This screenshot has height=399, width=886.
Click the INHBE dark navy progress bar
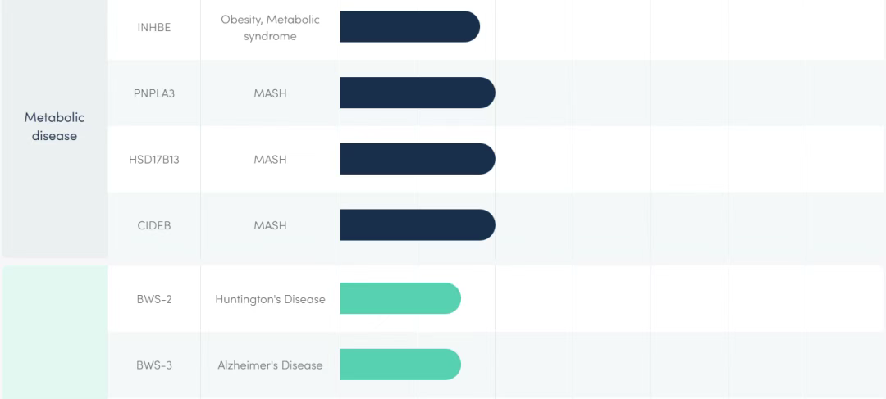click(409, 27)
